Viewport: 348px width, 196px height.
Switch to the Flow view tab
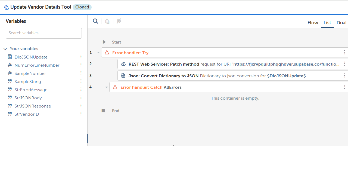pos(313,23)
